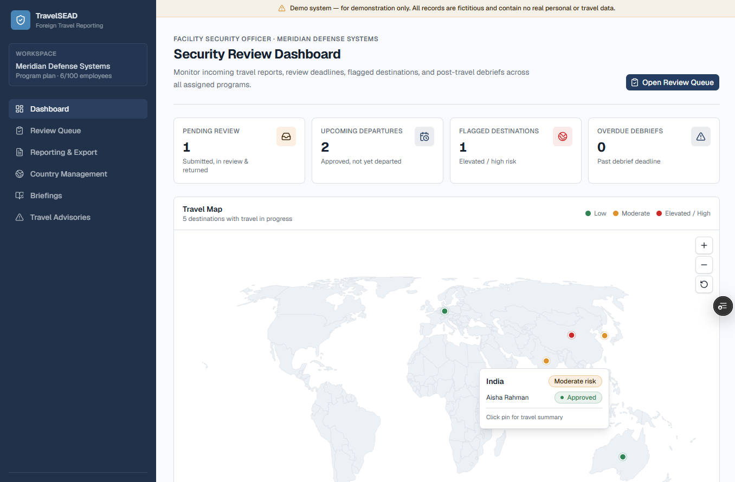Click the Approved status badge
Screen dimensions: 735x482
tap(578, 398)
